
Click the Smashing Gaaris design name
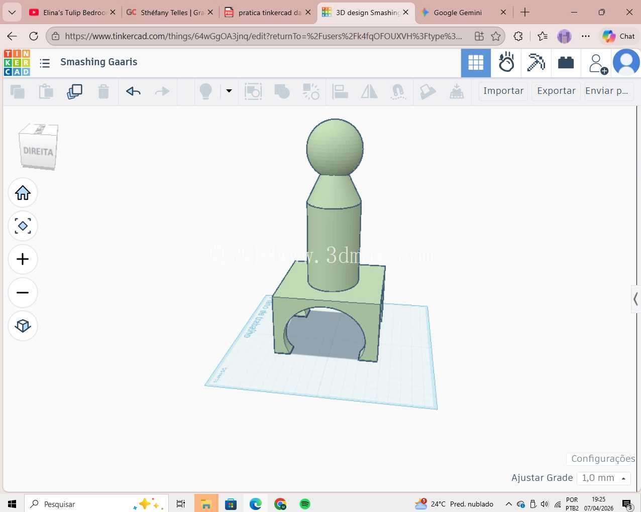tap(98, 62)
